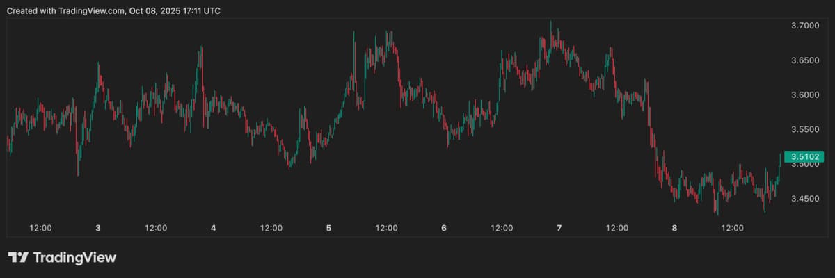Select day 5 on the time axis

[x=328, y=228]
